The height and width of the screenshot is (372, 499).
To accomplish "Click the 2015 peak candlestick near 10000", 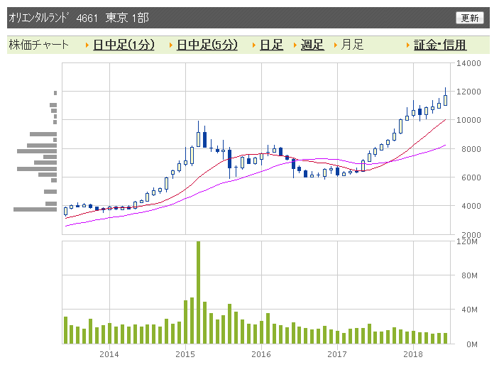I will click(198, 134).
